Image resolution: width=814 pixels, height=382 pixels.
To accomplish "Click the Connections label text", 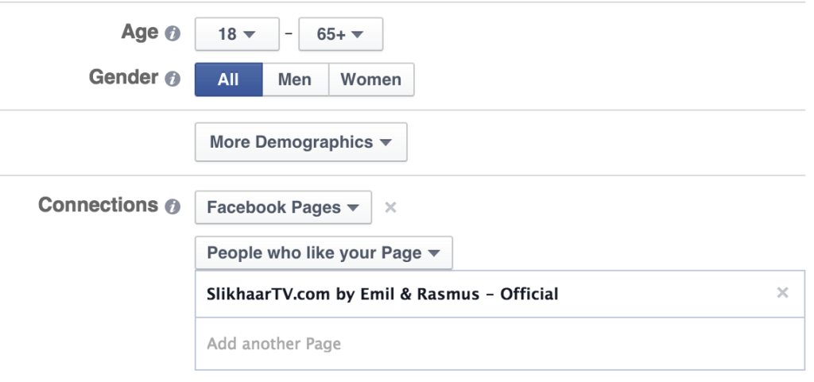I will click(98, 205).
